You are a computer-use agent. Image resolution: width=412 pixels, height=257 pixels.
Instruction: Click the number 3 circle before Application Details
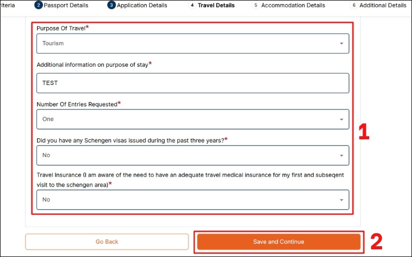111,5
